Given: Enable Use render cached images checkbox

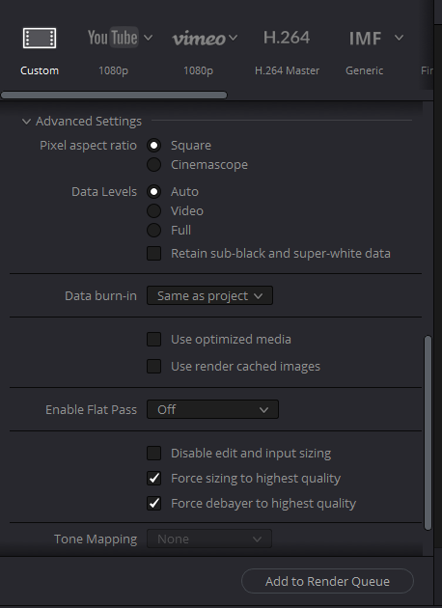Looking at the screenshot, I should coord(153,366).
